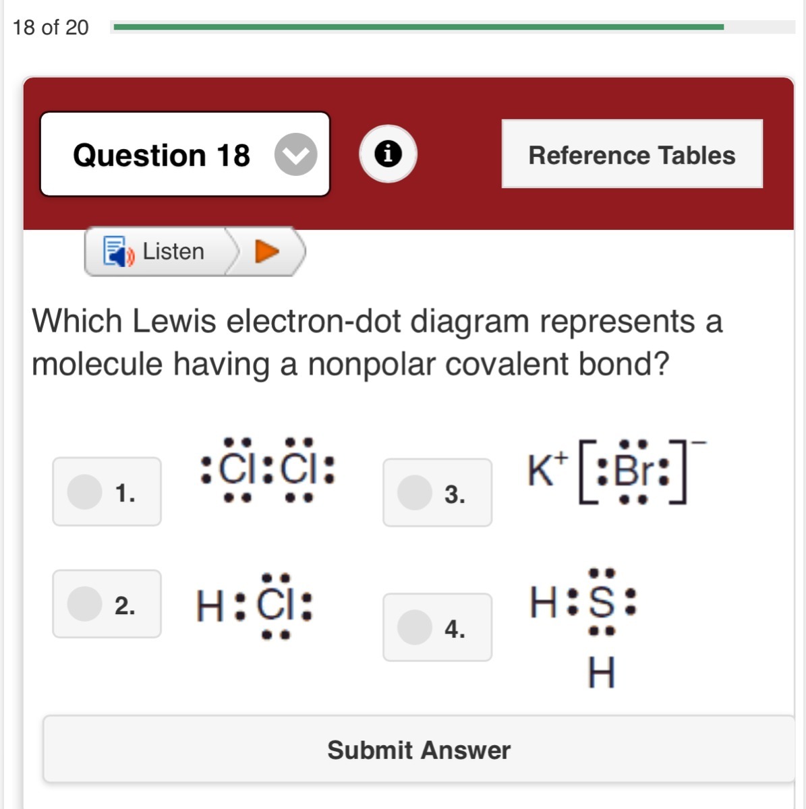This screenshot has width=806, height=809.
Task: Click the question text about nonpolar bond
Action: coord(377,342)
